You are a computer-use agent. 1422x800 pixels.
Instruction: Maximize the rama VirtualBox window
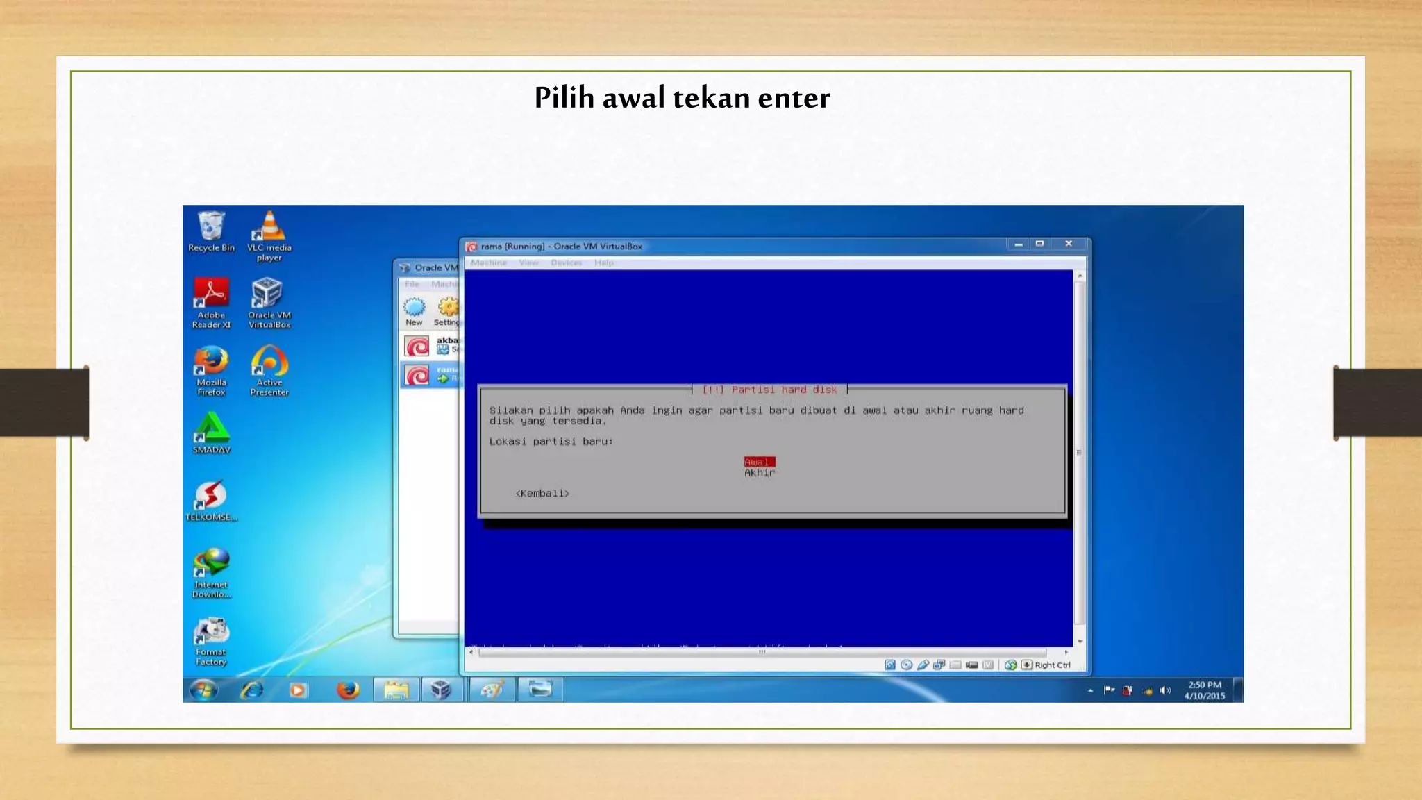tap(1039, 244)
